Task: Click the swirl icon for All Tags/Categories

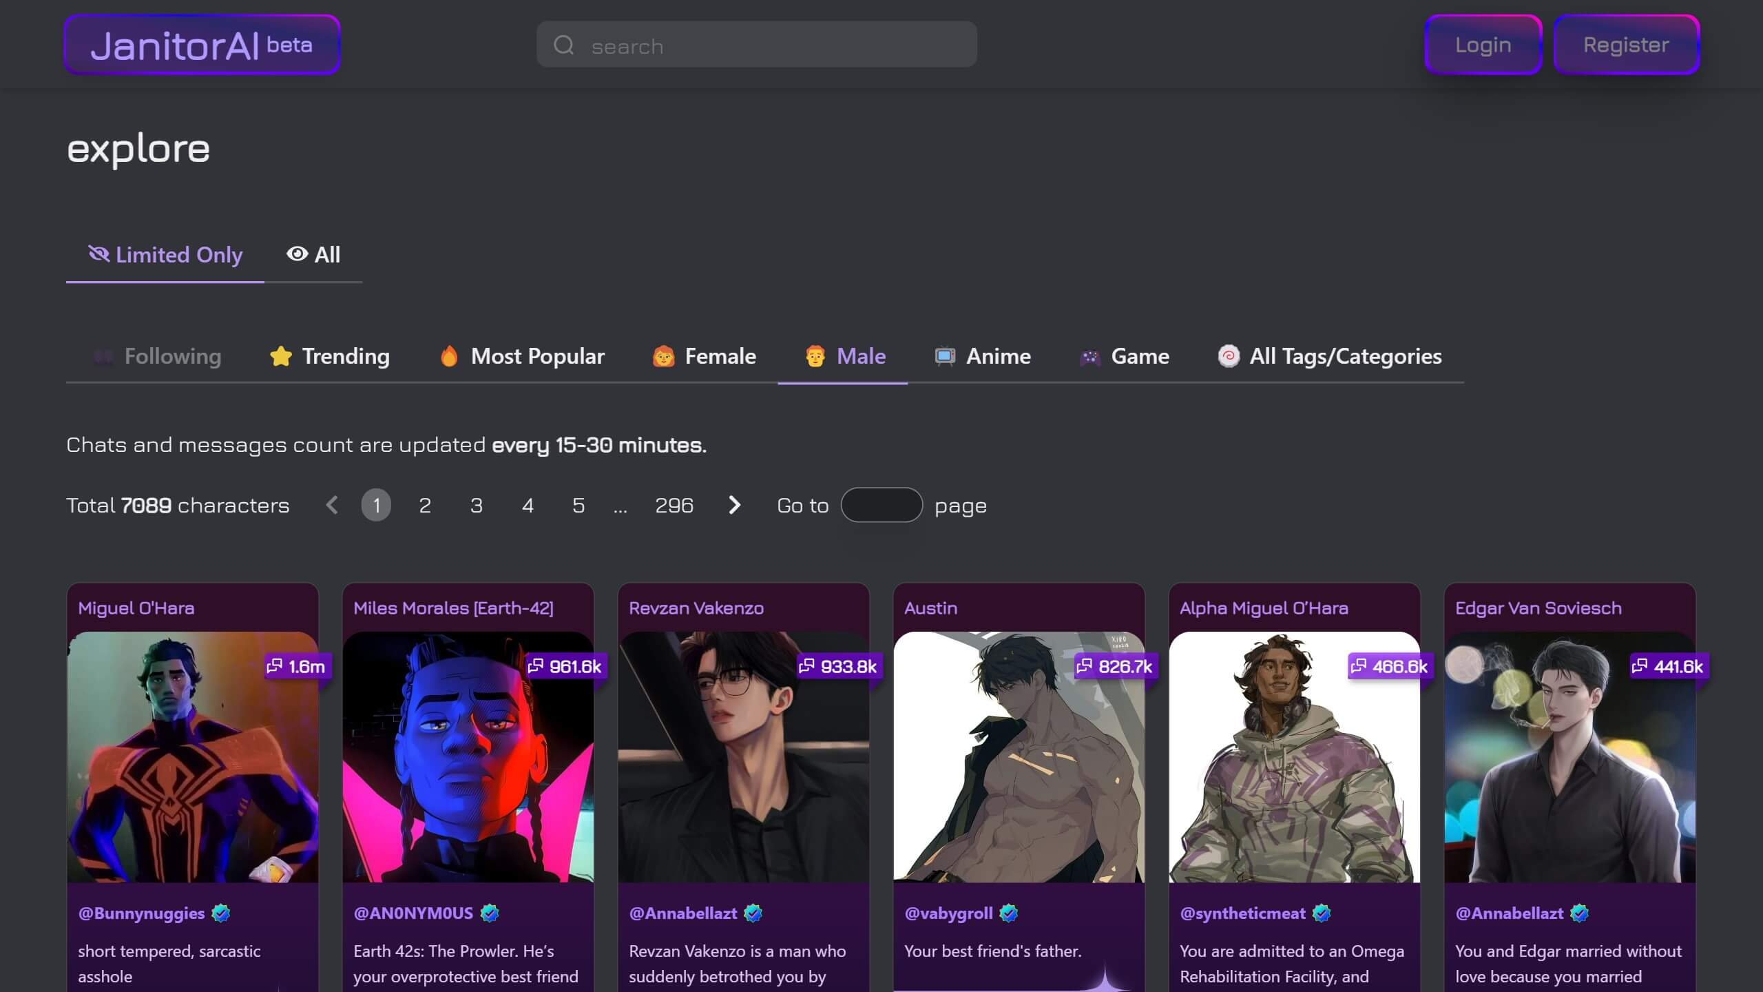Action: click(1228, 356)
